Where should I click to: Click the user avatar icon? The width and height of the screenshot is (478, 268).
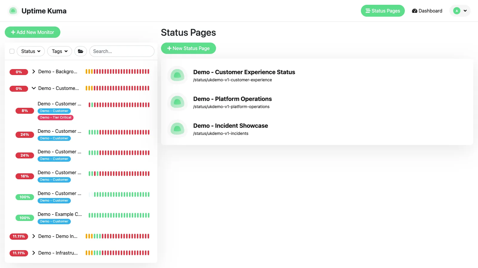(457, 11)
